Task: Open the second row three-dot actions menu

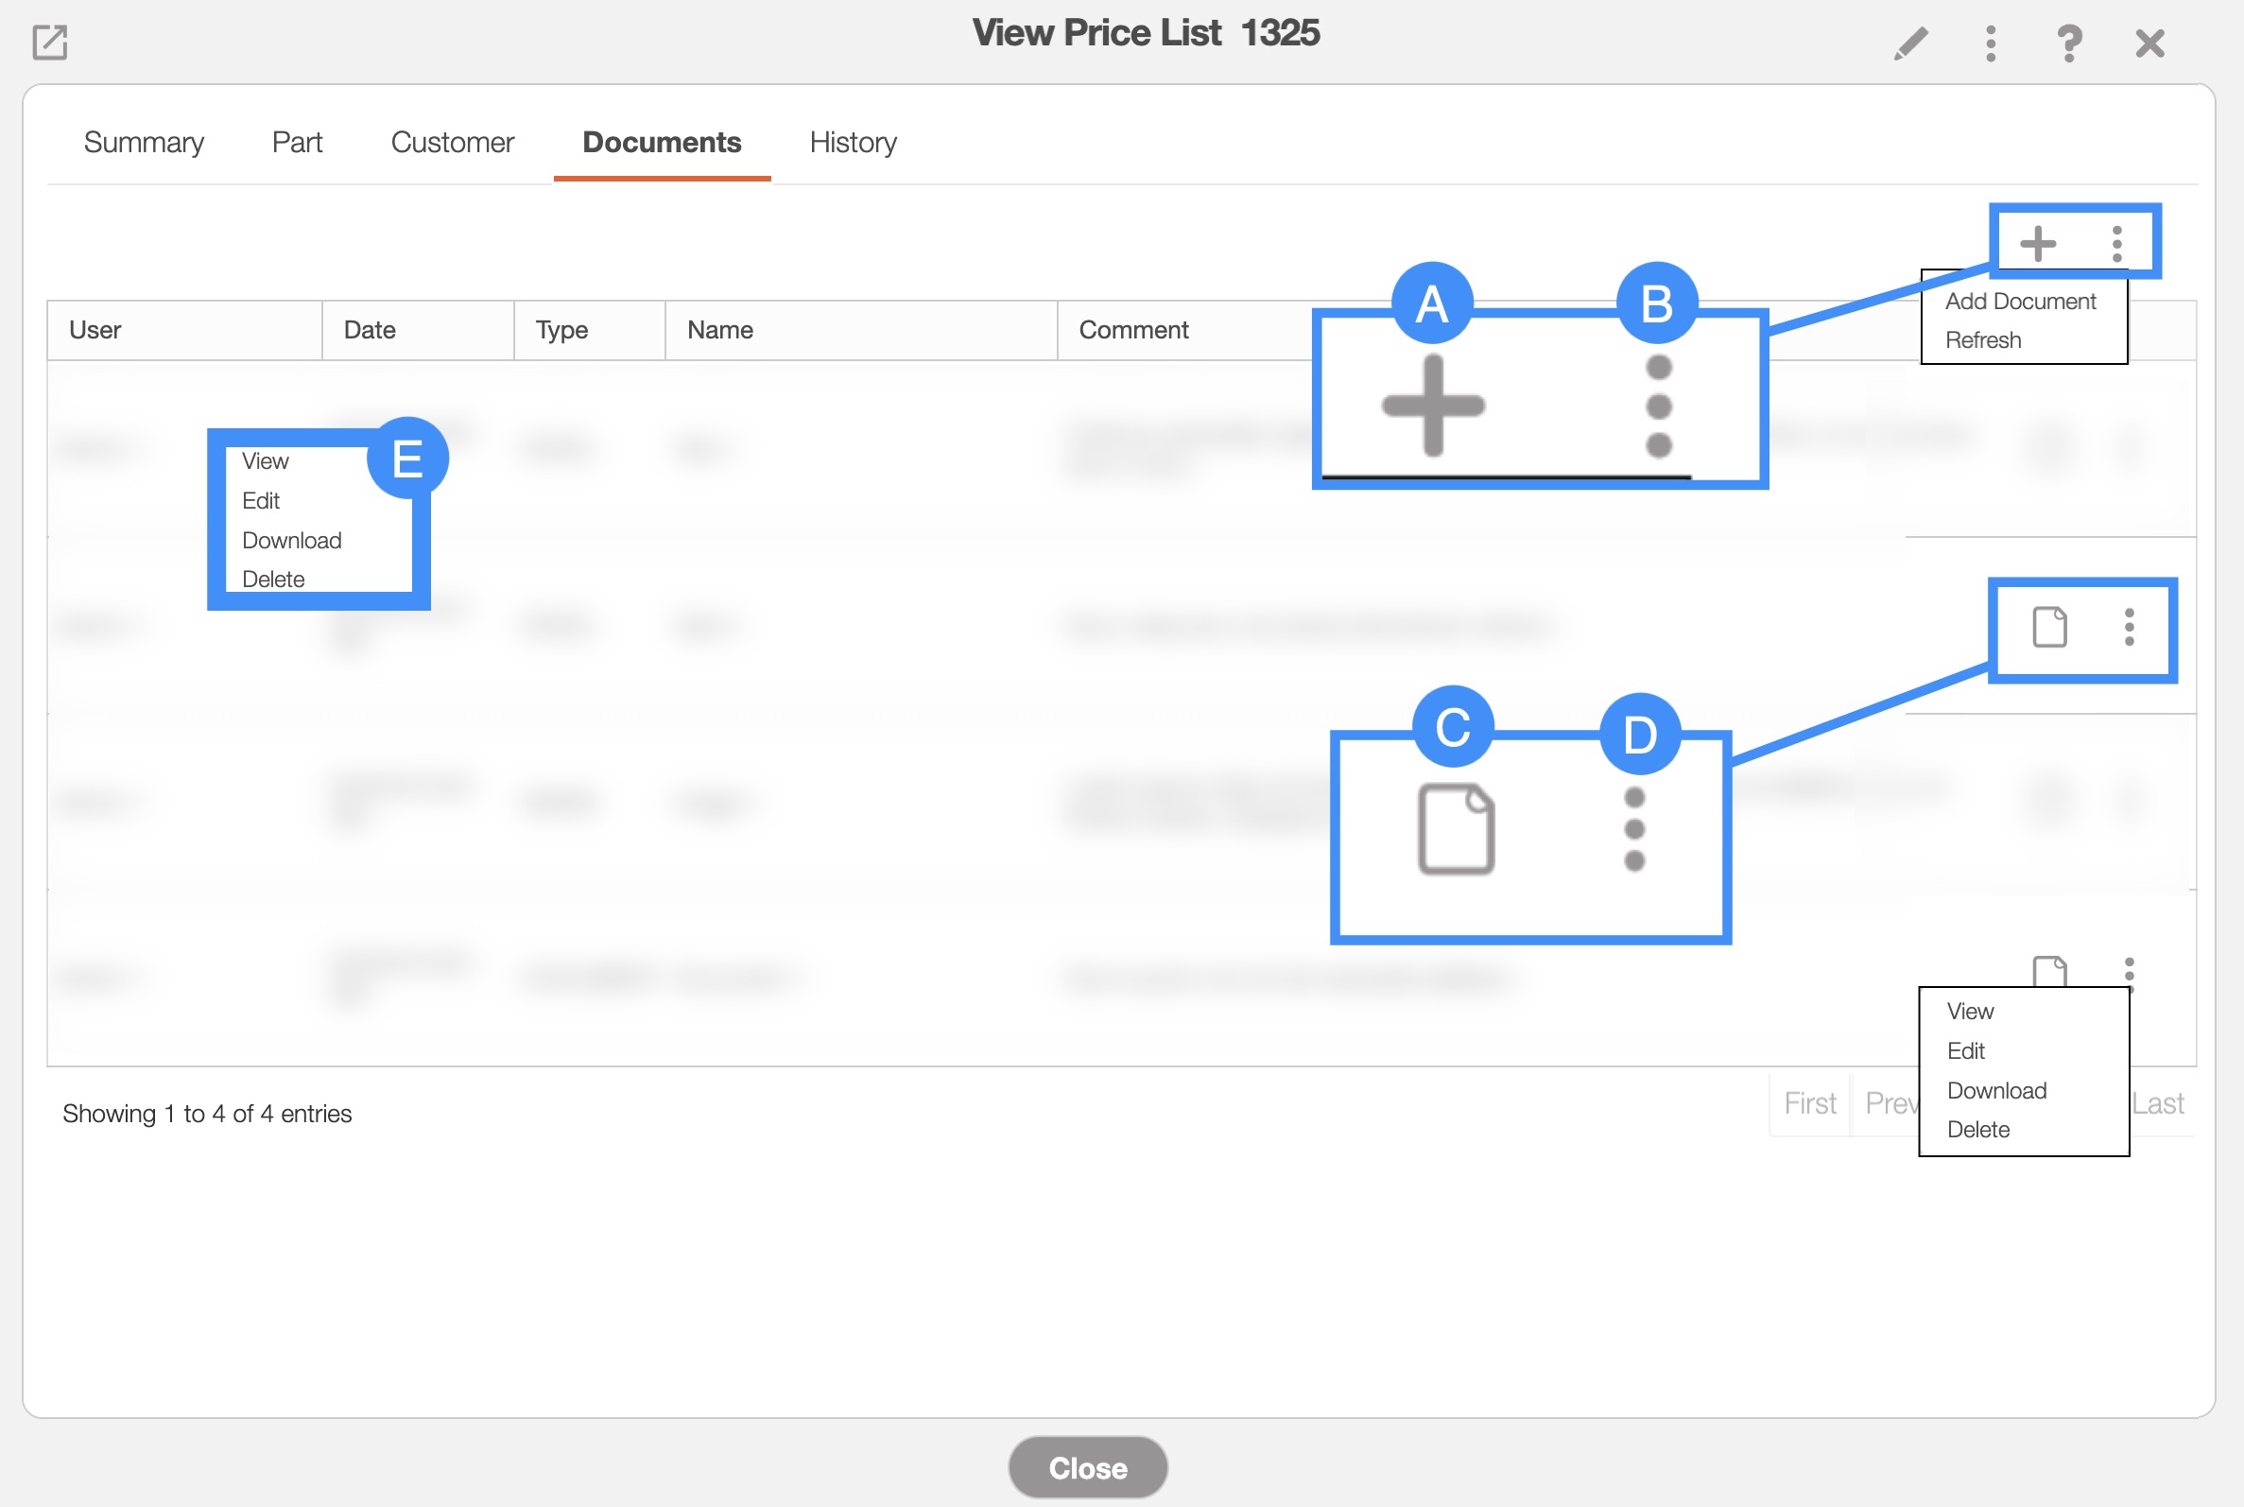Action: (2129, 628)
